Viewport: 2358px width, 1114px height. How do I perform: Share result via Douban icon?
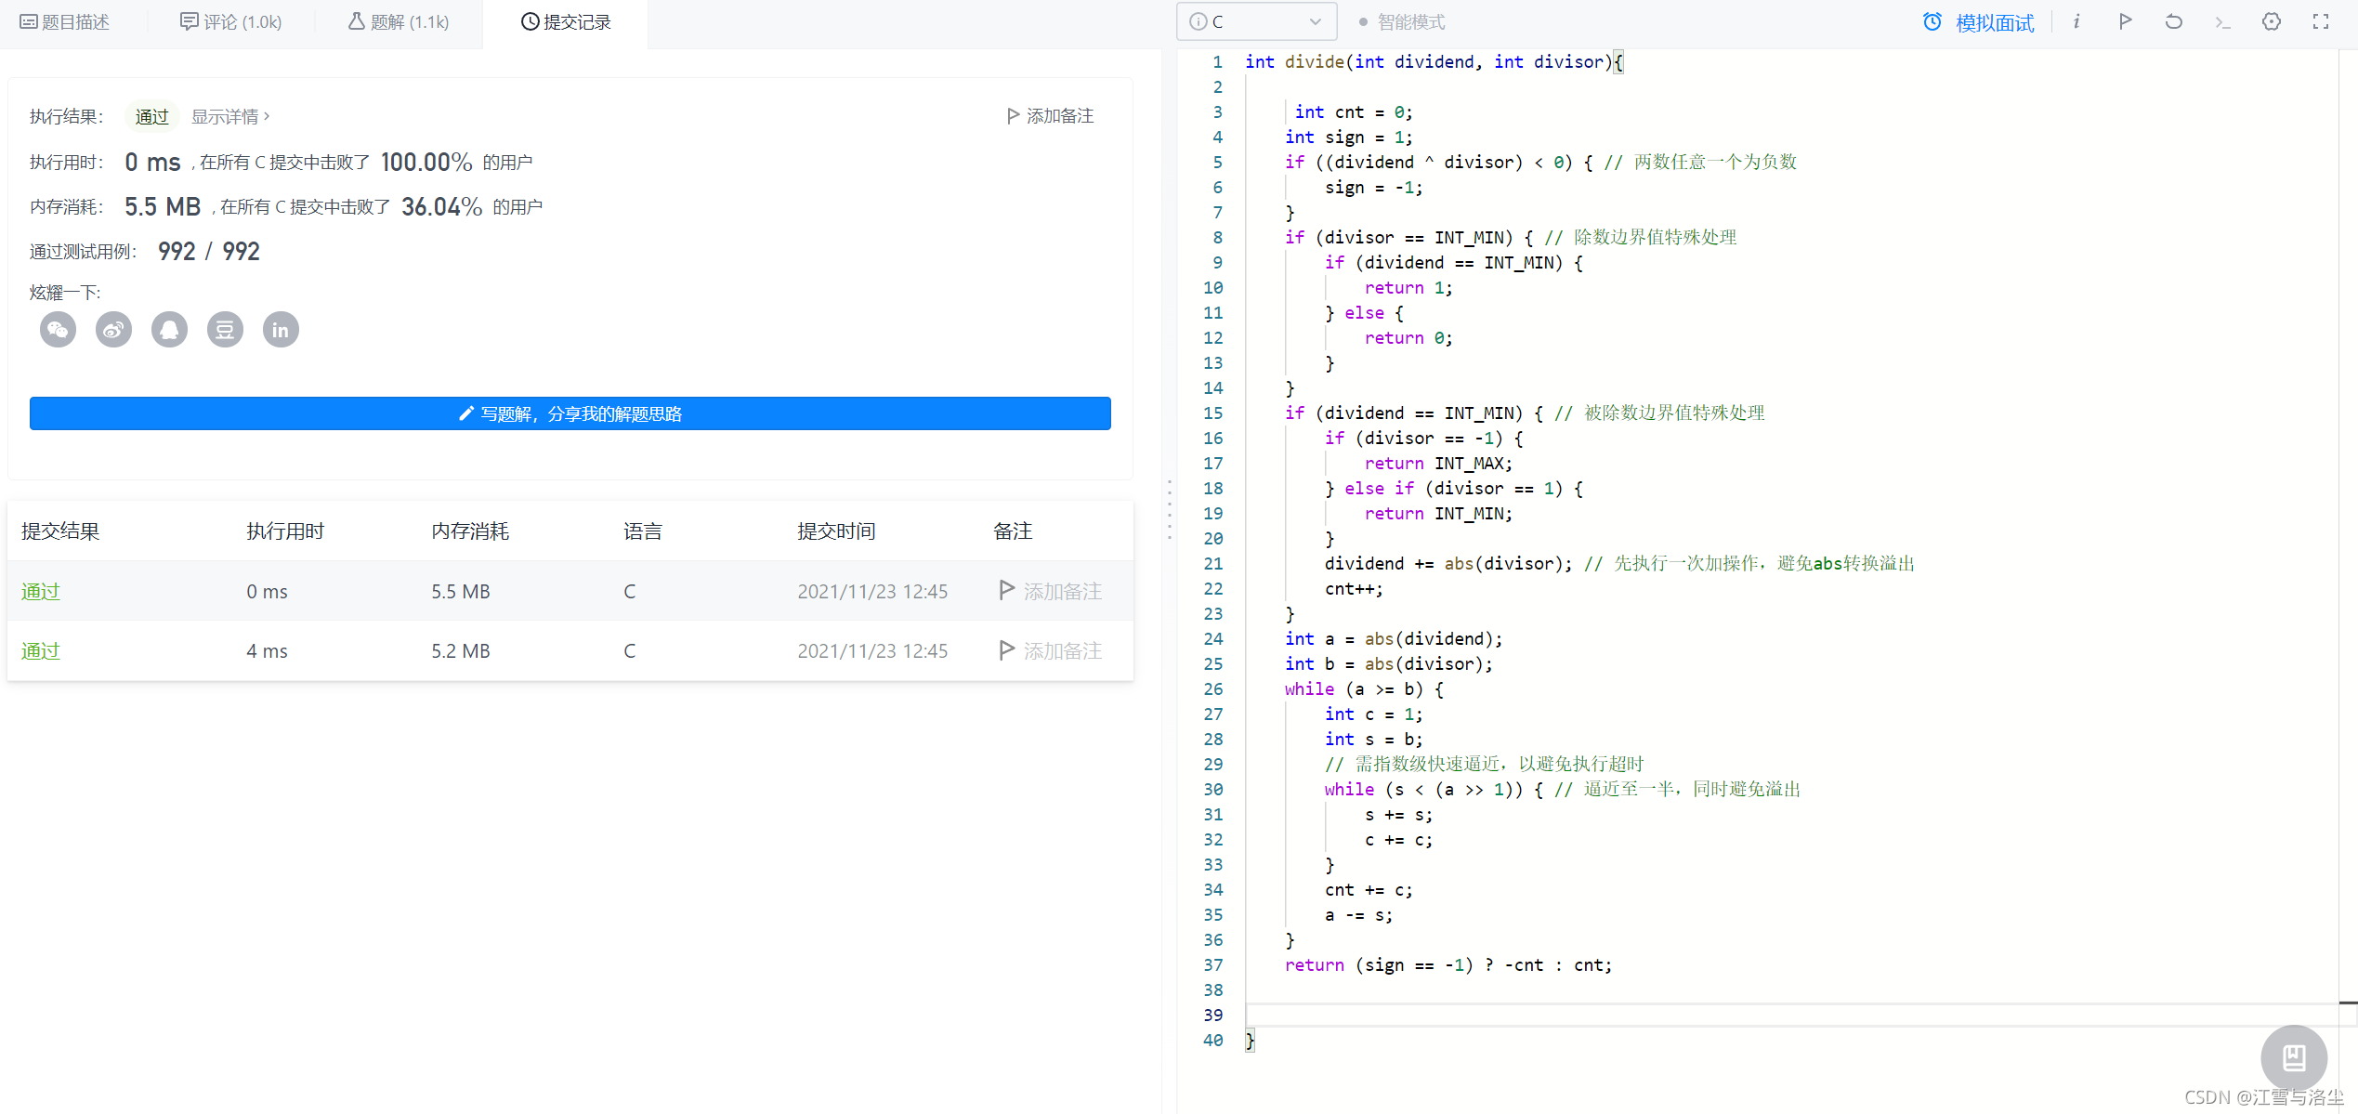[225, 330]
